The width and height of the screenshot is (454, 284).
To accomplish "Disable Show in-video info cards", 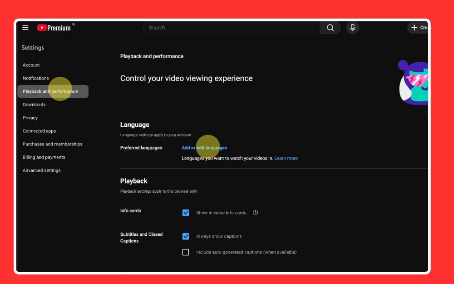I will pyautogui.click(x=186, y=212).
